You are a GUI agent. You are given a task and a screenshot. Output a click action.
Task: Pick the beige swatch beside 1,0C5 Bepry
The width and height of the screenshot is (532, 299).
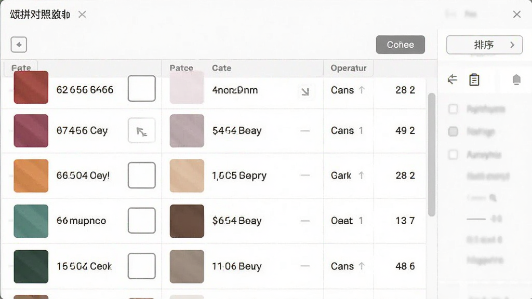coord(187,176)
